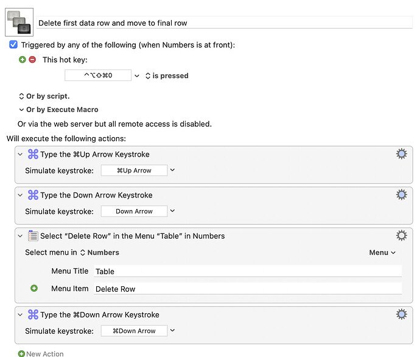Toggle the 'Triggered by any of the following' checkbox
Image resolution: width=420 pixels, height=357 pixels.
click(13, 44)
